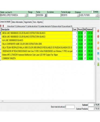
Task: Click the green person icon in side toolbar
Action: pos(98,64)
